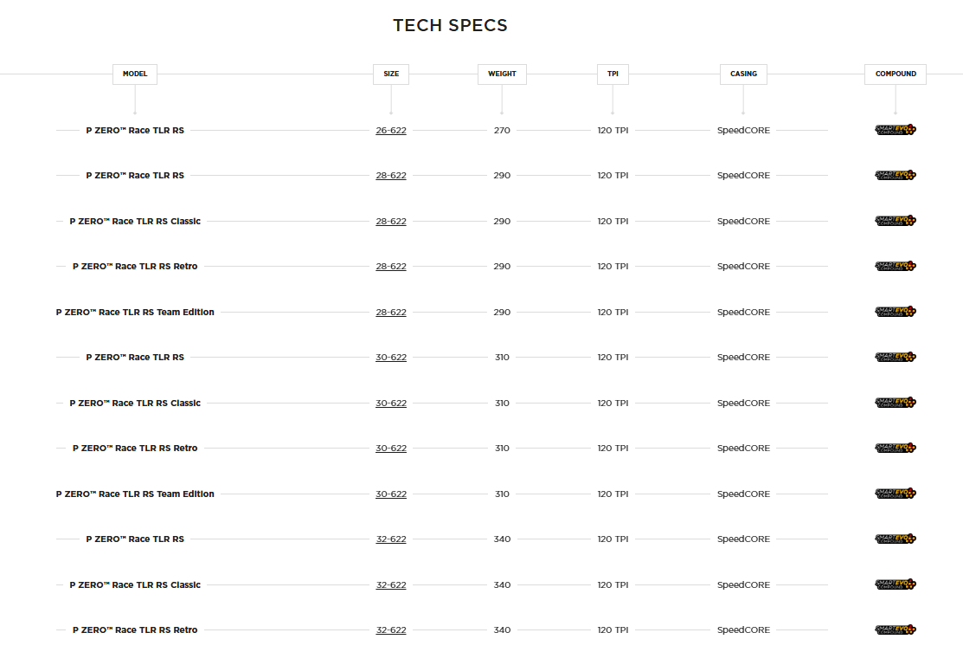Follow the 30-622 size link for RS Classic
Viewport: 963px width, 665px height.
click(390, 404)
